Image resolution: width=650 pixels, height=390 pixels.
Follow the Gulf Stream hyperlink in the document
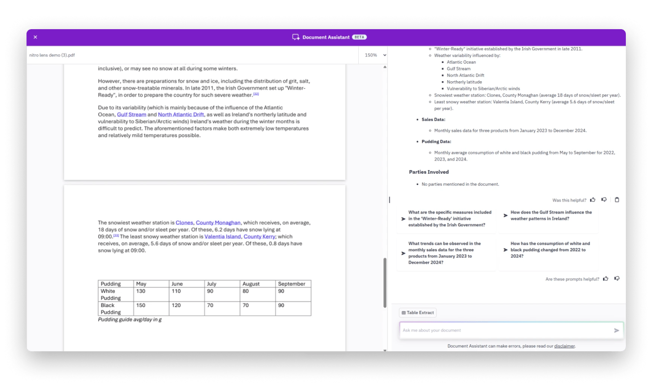click(x=131, y=115)
